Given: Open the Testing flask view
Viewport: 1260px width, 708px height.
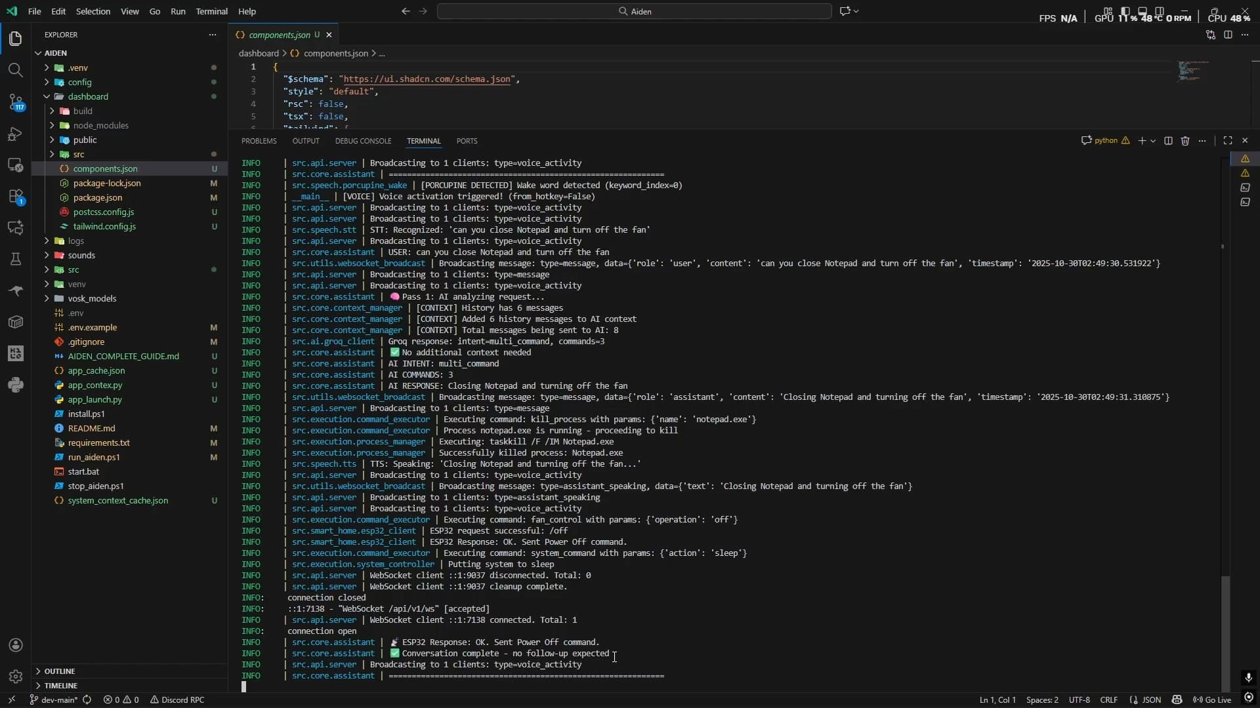Looking at the screenshot, I should (16, 260).
